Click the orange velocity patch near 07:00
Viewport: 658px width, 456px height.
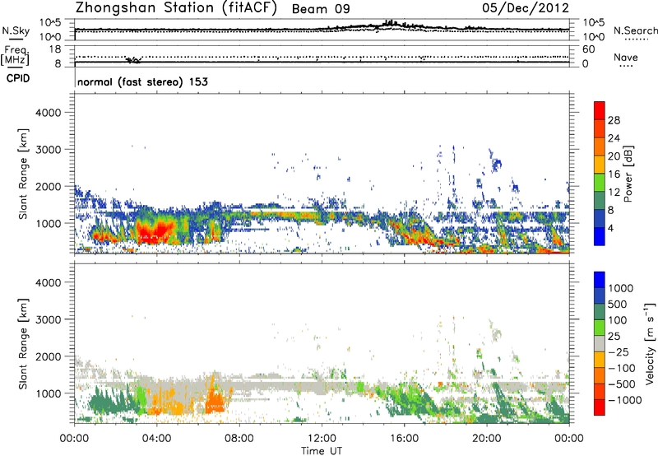(215, 401)
